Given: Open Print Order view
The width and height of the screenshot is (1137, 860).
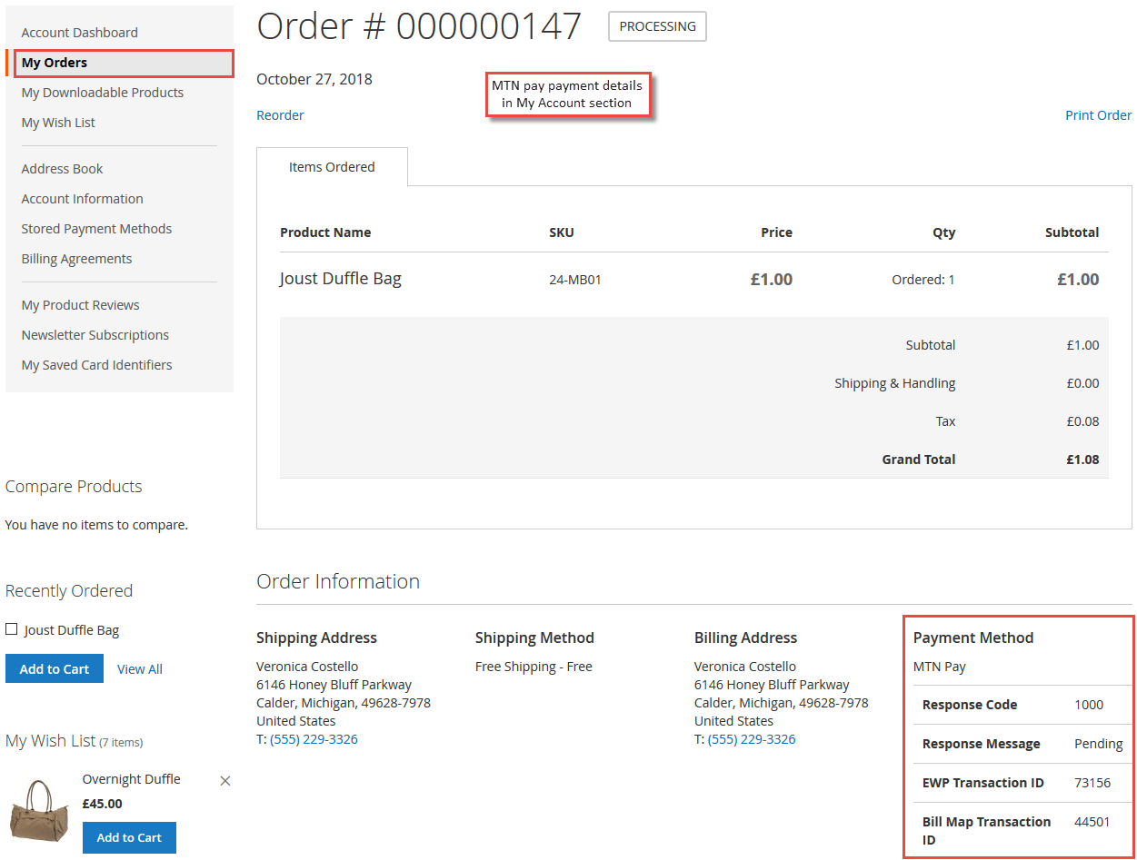Looking at the screenshot, I should tap(1098, 114).
